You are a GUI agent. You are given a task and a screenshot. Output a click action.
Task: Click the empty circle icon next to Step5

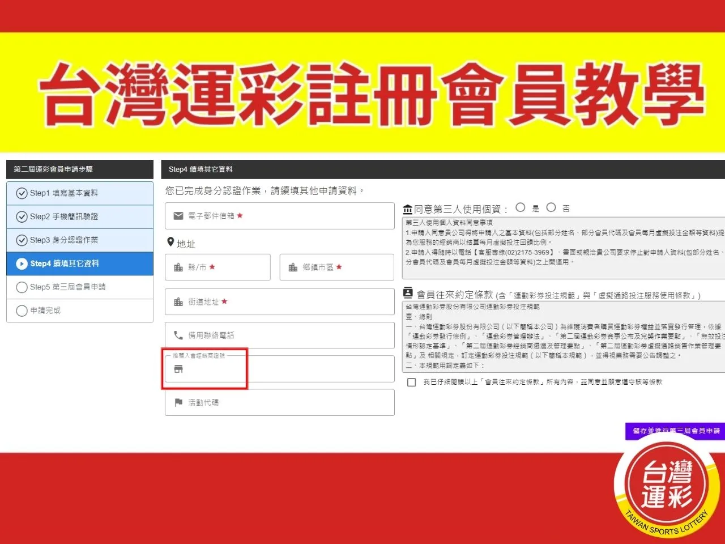[22, 287]
